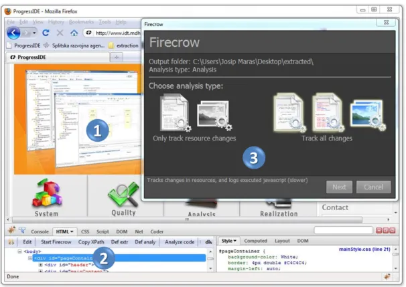Stop loading with the X icon
This screenshot has width=406, height=287.
pos(60,33)
